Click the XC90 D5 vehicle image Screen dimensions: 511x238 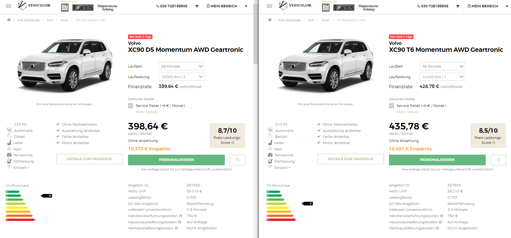pos(65,65)
